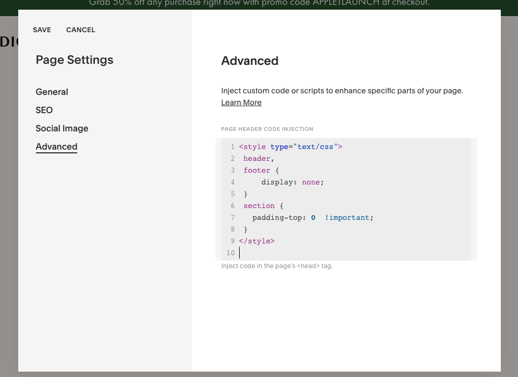Click the Advanced section heading
This screenshot has width=518, height=377.
click(250, 61)
